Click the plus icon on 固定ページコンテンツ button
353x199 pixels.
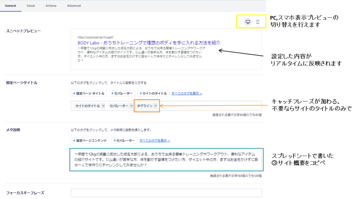point(74,141)
